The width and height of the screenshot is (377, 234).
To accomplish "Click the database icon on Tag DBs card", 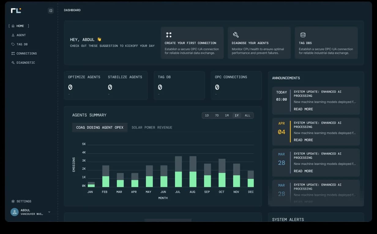I will tap(303, 35).
